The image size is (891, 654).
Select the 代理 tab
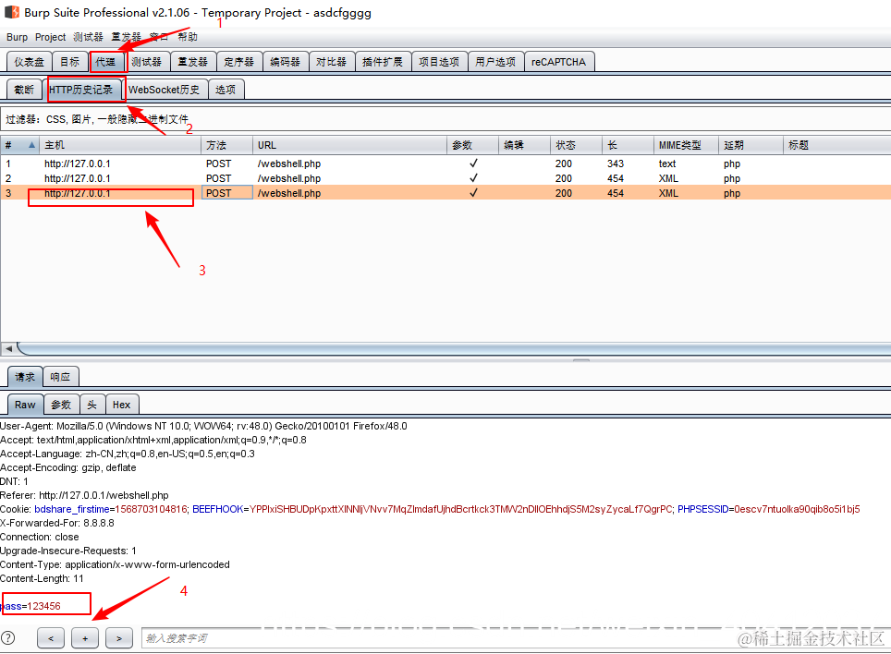pyautogui.click(x=105, y=62)
